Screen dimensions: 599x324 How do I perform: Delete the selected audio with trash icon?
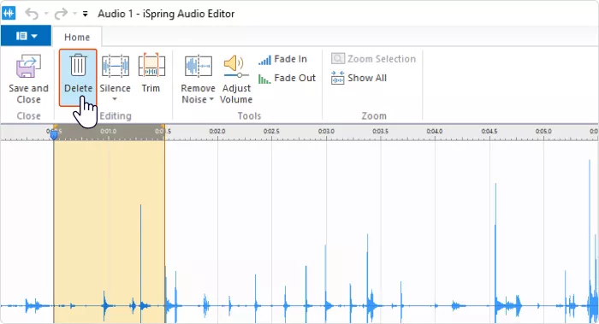coord(78,65)
